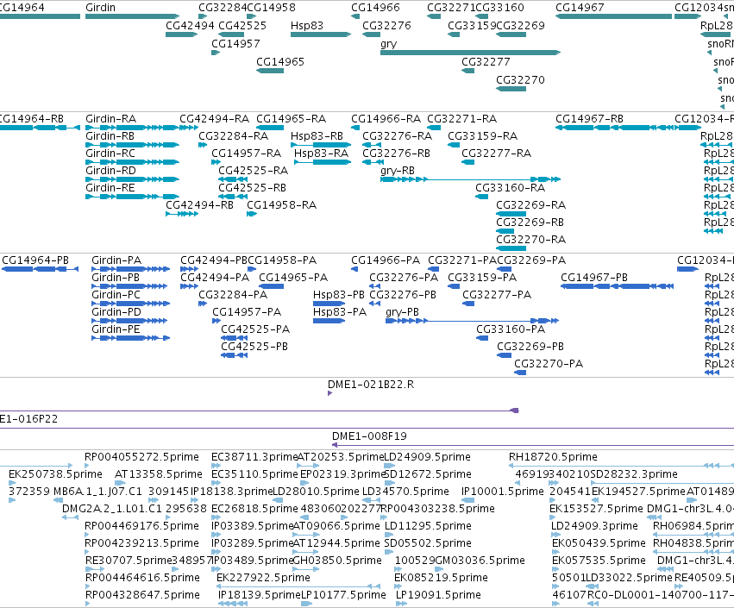Open the Girdin-PE protein label
Image resolution: width=734 pixels, height=608 pixels.
pos(116,329)
